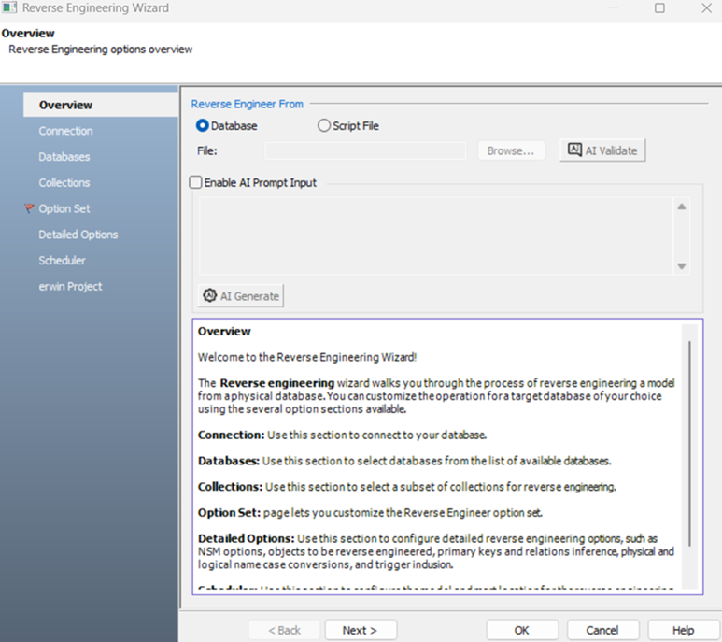Viewport: 722px width, 642px height.
Task: Click the prompt box scroll down arrow
Action: pos(682,266)
